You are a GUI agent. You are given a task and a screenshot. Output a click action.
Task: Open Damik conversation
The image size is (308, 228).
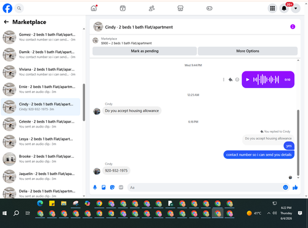tap(41, 54)
